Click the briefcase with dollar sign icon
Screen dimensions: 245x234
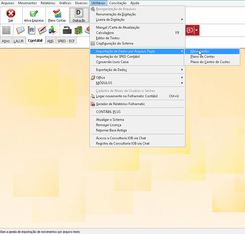78,30
